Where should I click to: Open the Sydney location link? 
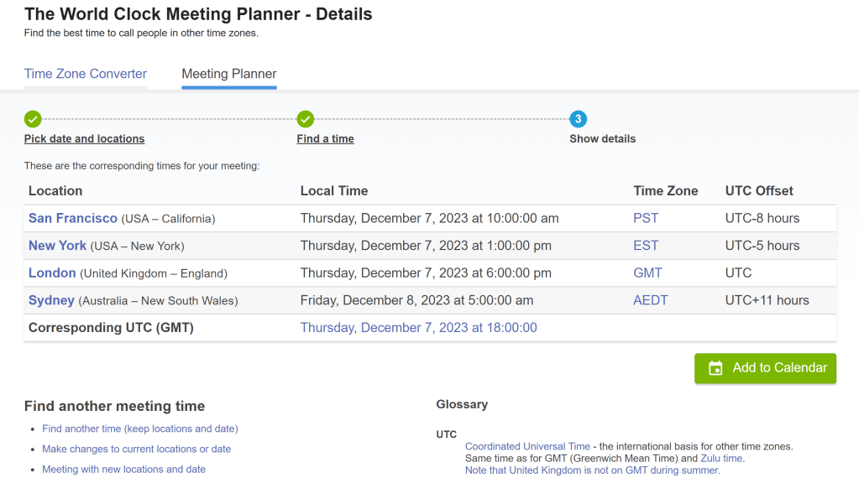point(51,300)
